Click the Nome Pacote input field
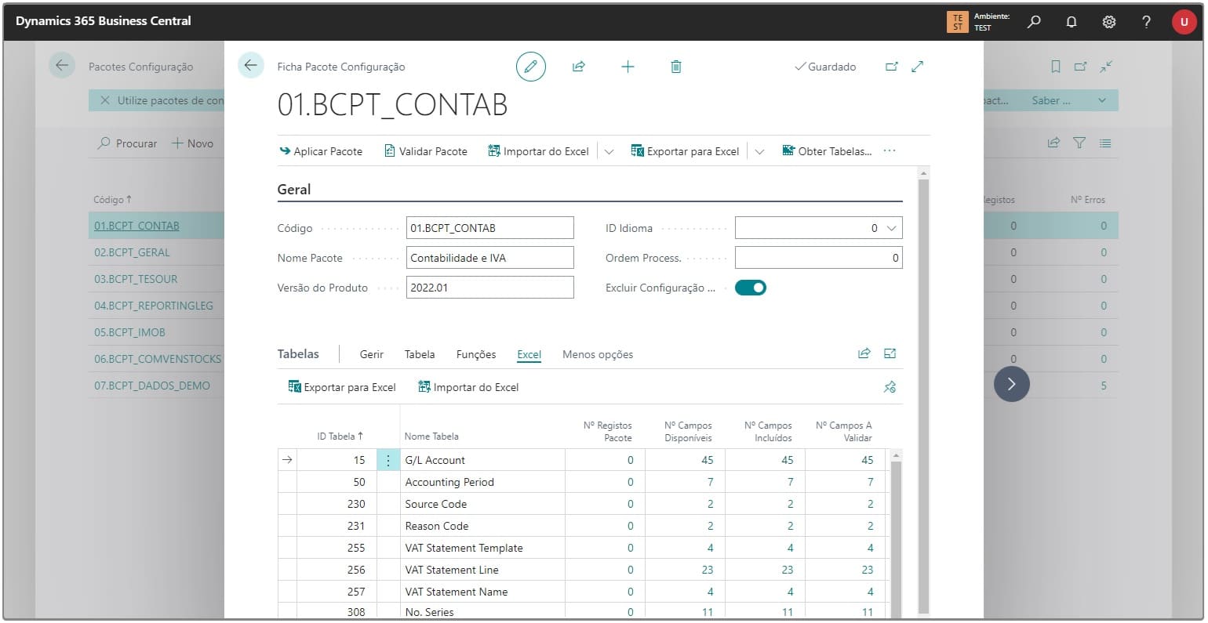Screen dimensions: 1208x623 pos(489,258)
